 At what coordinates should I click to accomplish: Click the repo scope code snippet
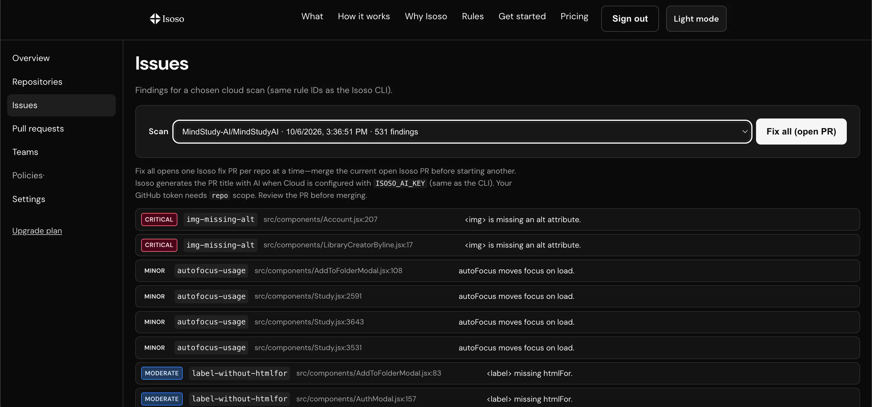coord(220,196)
